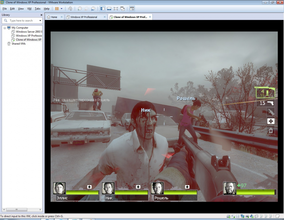284x220 pixels.
Task: Click the hard disk status icon
Action: (228, 216)
